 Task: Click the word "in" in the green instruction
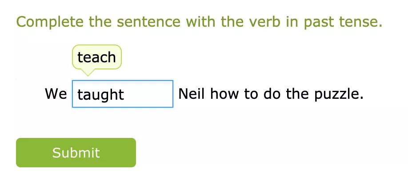(x=292, y=22)
